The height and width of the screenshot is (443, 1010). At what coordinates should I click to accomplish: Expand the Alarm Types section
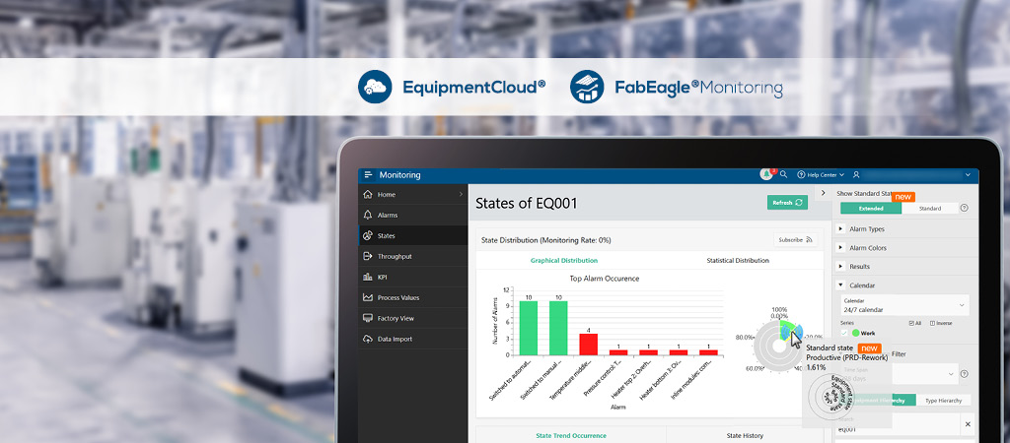coord(867,228)
